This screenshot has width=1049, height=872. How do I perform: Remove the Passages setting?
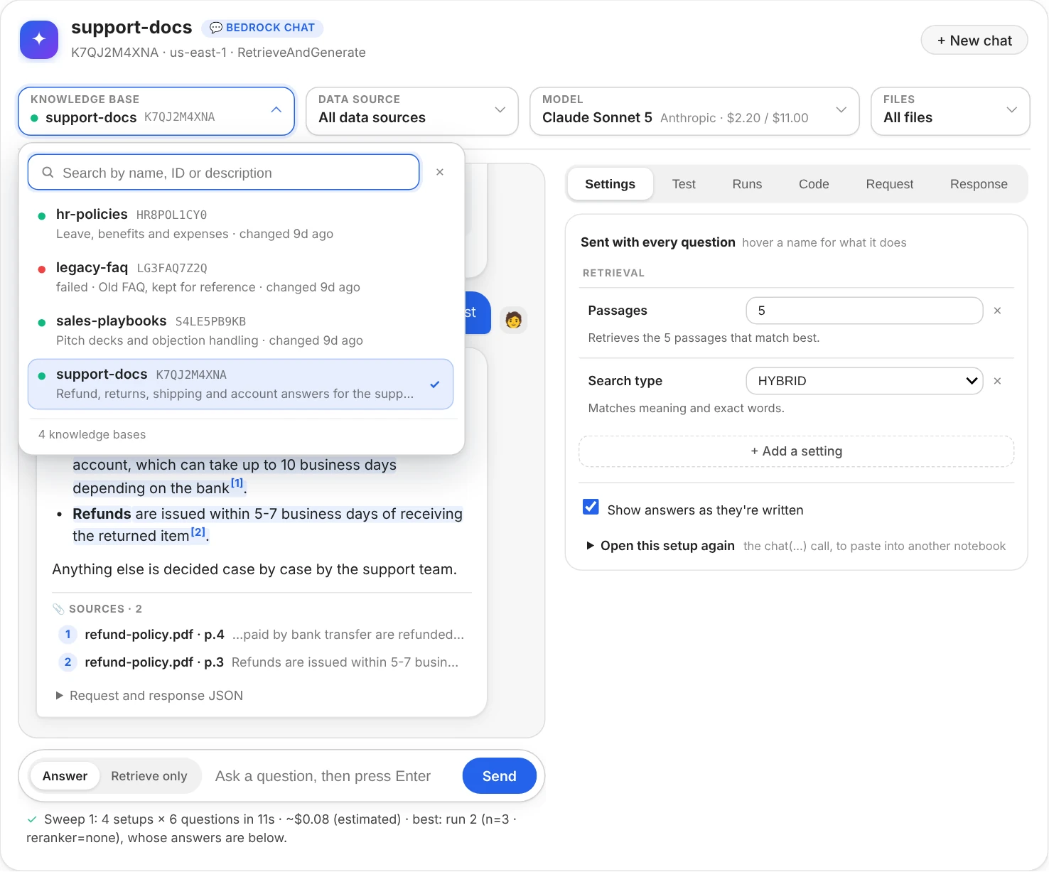tap(997, 311)
